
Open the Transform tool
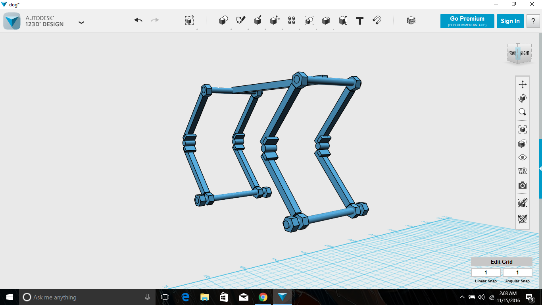[190, 21]
